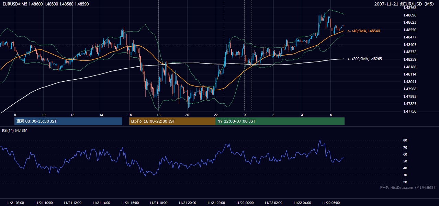
Task: Click the 11/21 16:00 bottom time label
Action: click(130, 203)
